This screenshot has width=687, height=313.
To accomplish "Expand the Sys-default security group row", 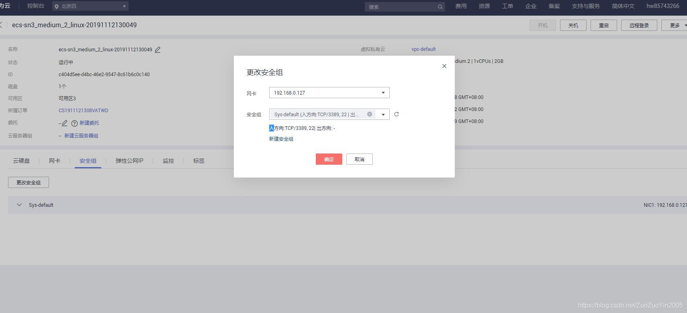I will (x=19, y=205).
